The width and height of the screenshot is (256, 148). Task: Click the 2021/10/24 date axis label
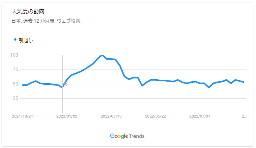22,116
